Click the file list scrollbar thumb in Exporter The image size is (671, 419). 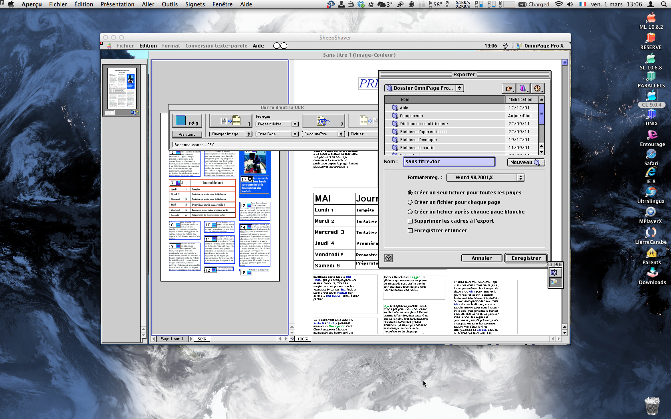542,114
